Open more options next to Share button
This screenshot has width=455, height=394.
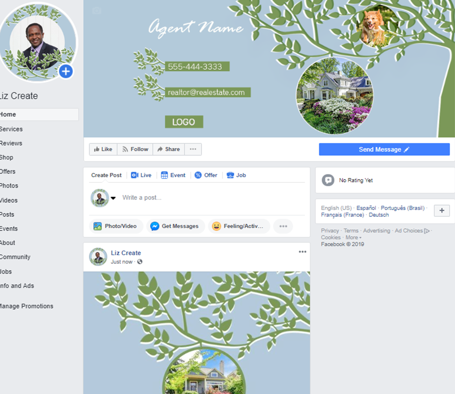tap(193, 149)
